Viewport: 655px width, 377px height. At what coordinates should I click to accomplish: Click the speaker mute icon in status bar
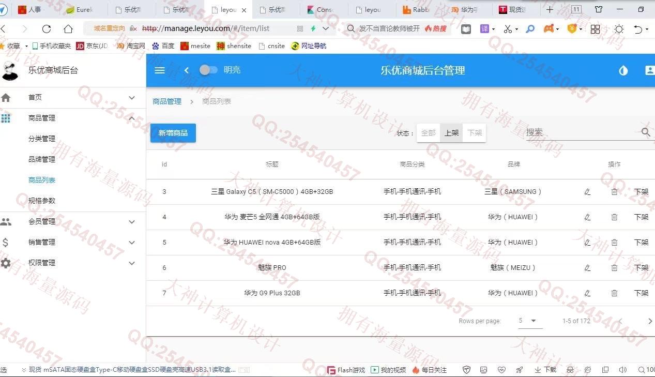(622, 370)
